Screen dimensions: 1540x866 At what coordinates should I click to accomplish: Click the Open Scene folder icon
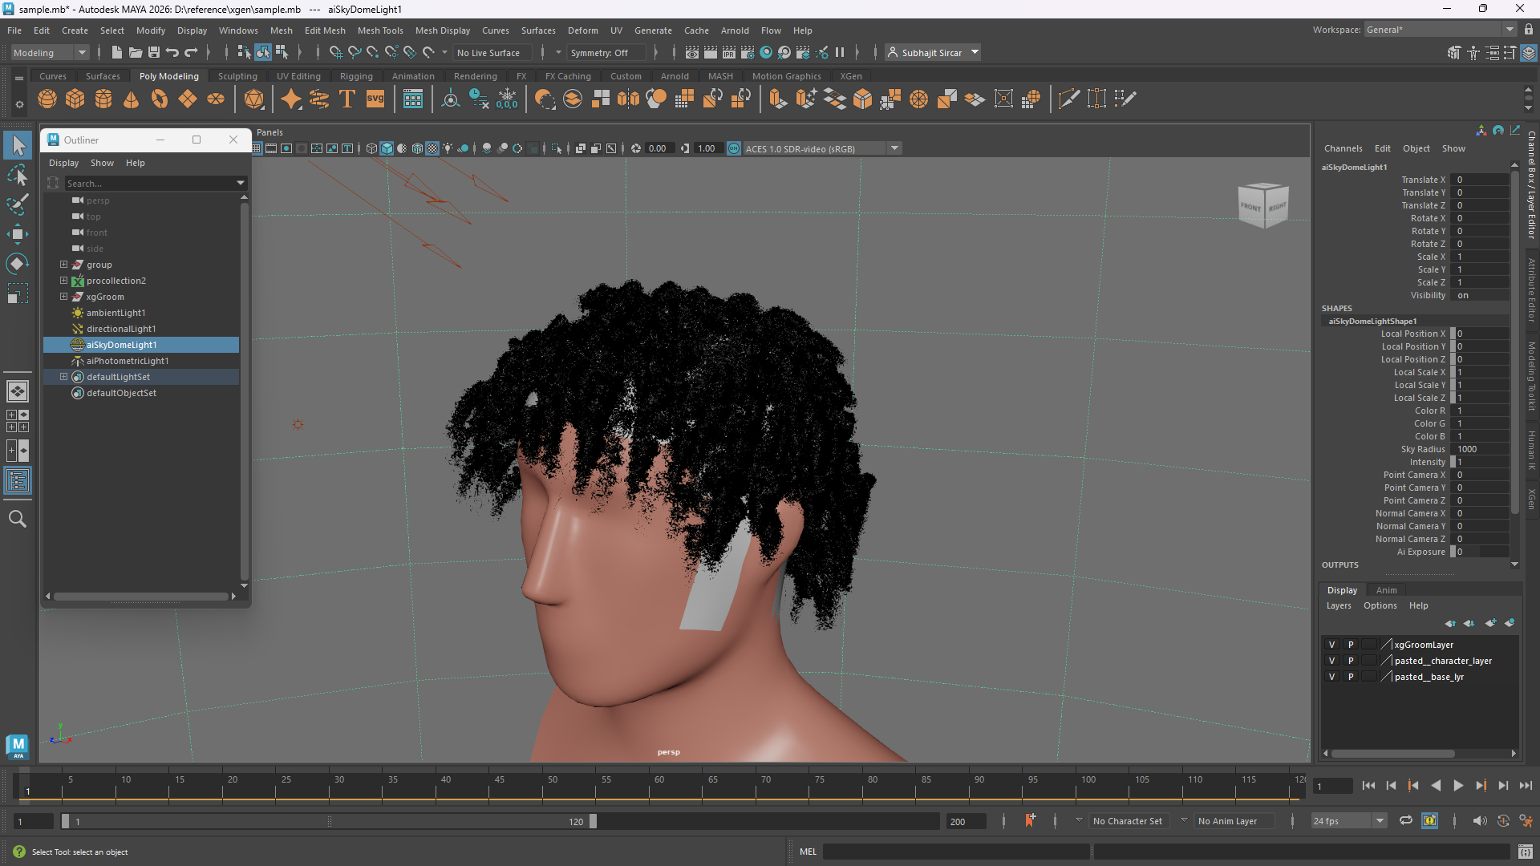136,52
